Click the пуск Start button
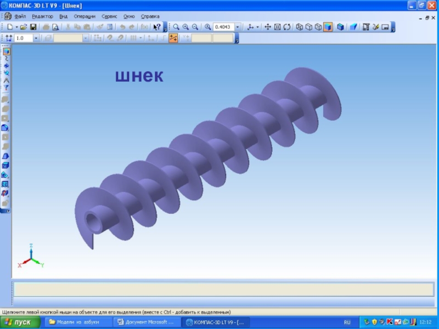This screenshot has width=439, height=329. 20,322
